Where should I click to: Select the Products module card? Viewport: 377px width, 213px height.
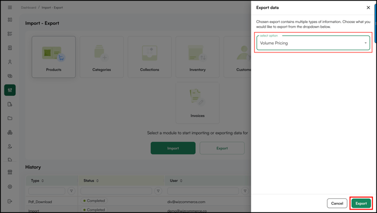click(53, 57)
